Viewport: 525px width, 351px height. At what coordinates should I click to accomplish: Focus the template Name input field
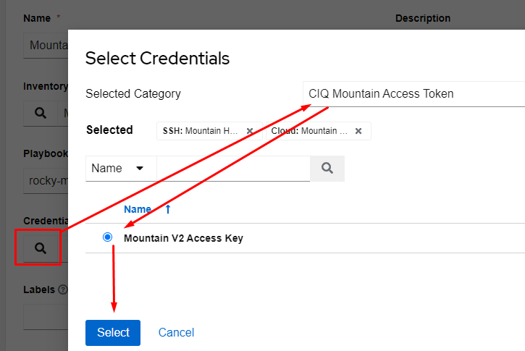click(x=45, y=45)
